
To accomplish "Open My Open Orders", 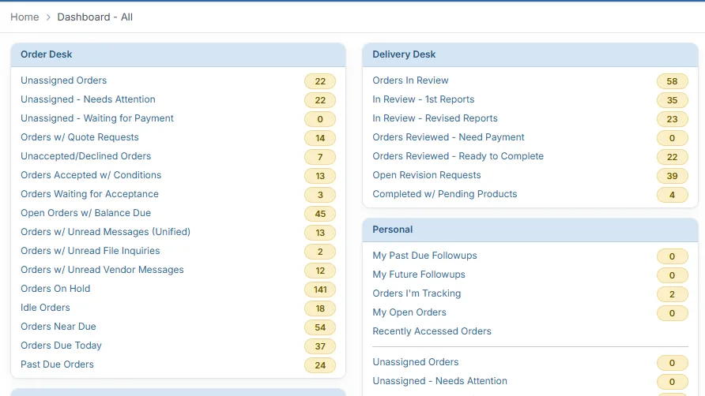I will [x=409, y=312].
